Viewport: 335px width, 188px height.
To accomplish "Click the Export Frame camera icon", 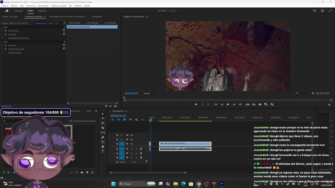I will pos(260,104).
